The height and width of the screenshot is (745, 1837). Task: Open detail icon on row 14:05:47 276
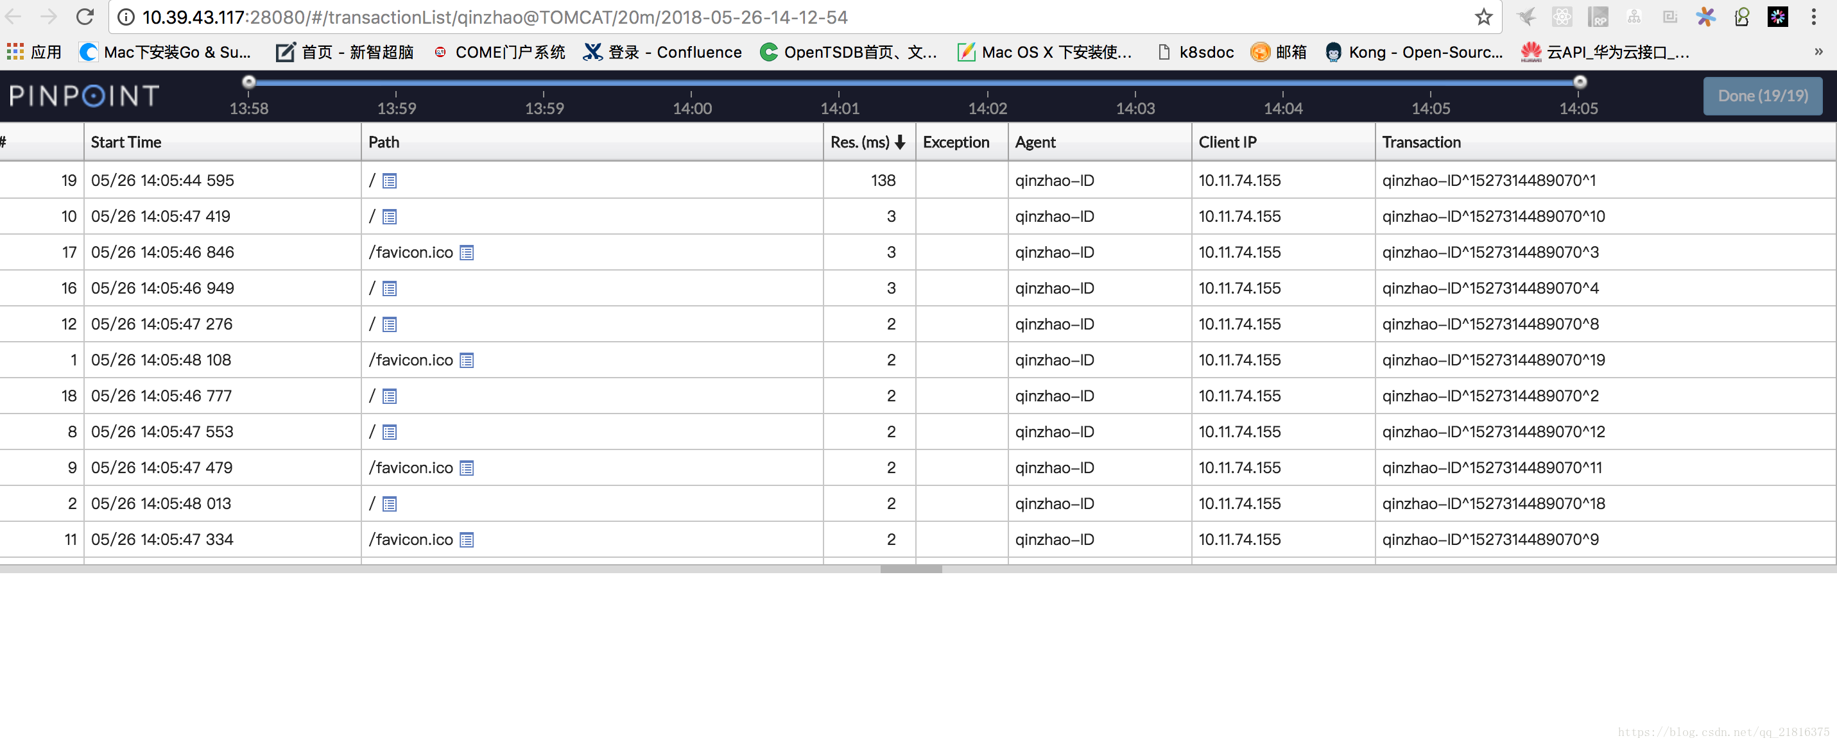[x=390, y=325]
